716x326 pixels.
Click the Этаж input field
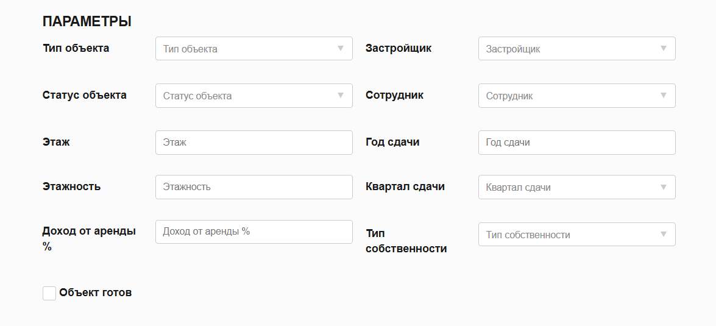[253, 143]
